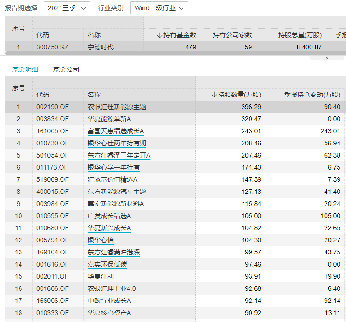
Task: Click the 持有公司家数 column header
Action: pyautogui.click(x=232, y=35)
